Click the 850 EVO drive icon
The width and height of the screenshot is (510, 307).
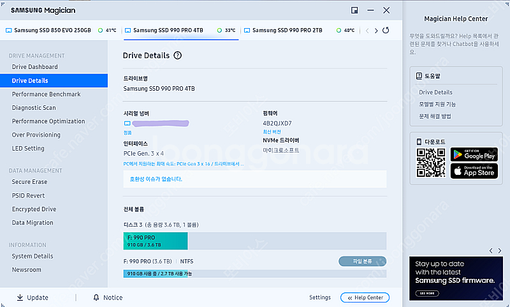pos(9,30)
